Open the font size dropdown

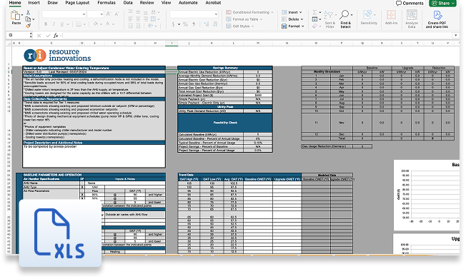[101, 14]
